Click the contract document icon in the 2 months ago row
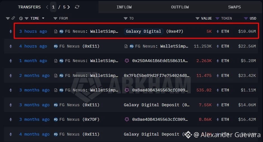The height and width of the screenshot is (142, 263). coord(56,75)
